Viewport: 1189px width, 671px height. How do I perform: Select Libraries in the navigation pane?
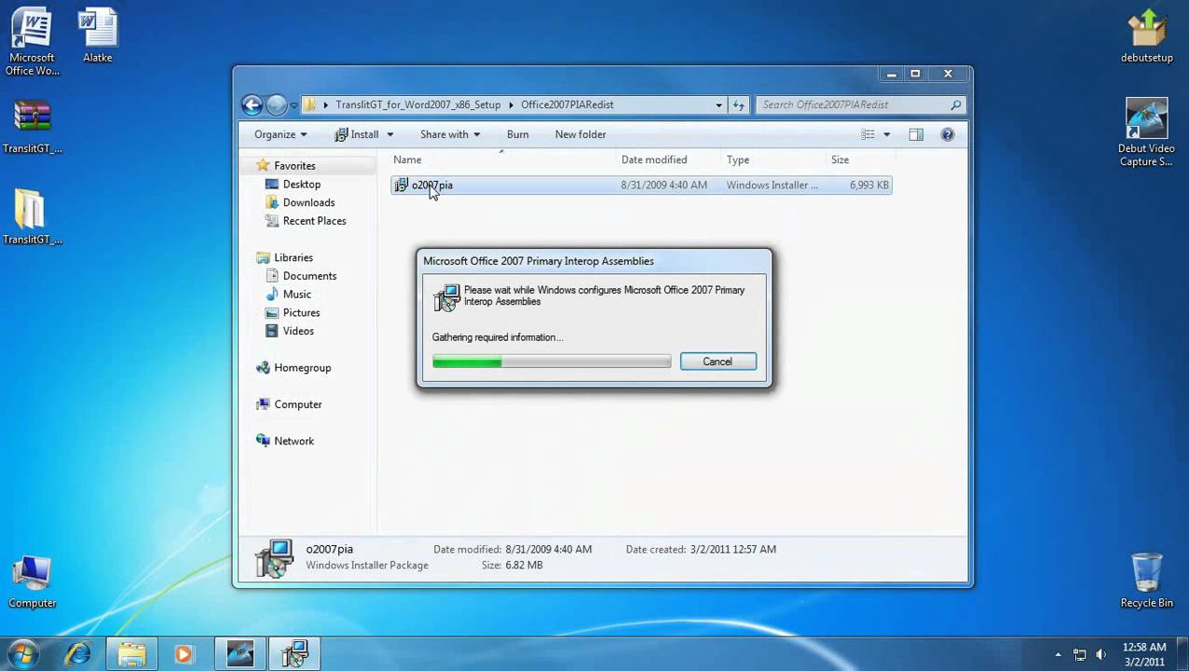tap(293, 257)
